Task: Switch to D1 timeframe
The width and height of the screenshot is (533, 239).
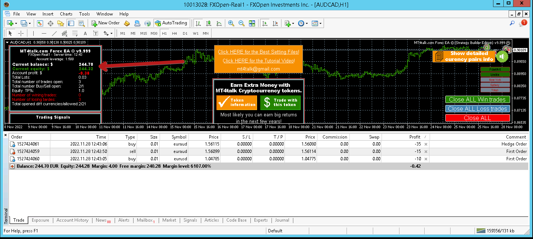Action: [x=185, y=33]
